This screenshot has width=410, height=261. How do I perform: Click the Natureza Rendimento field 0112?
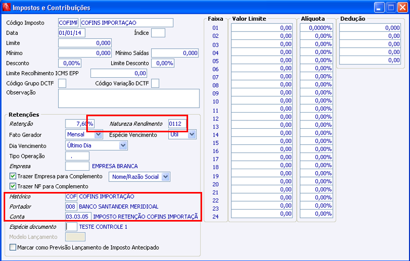[177, 123]
